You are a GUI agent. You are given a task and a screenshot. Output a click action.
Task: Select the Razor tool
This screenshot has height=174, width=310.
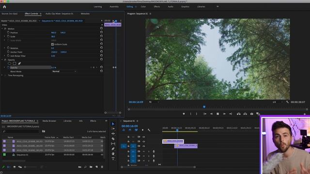click(x=113, y=139)
